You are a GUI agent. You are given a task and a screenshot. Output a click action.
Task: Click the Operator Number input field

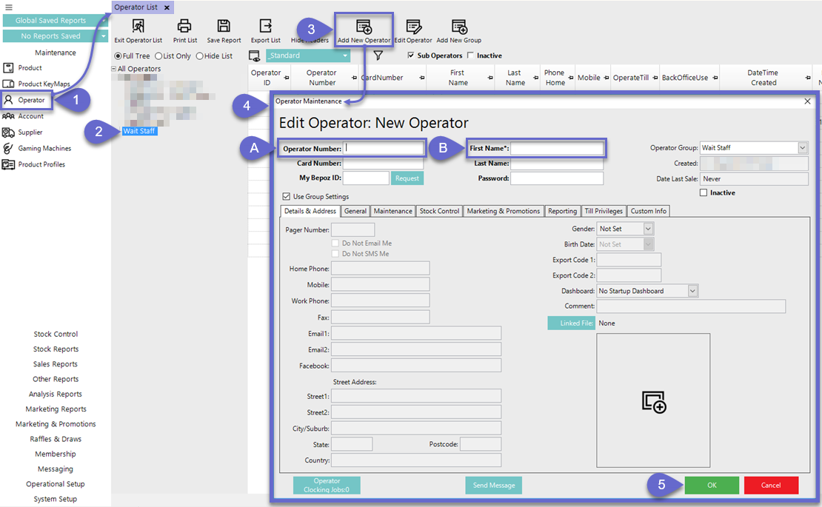(384, 148)
